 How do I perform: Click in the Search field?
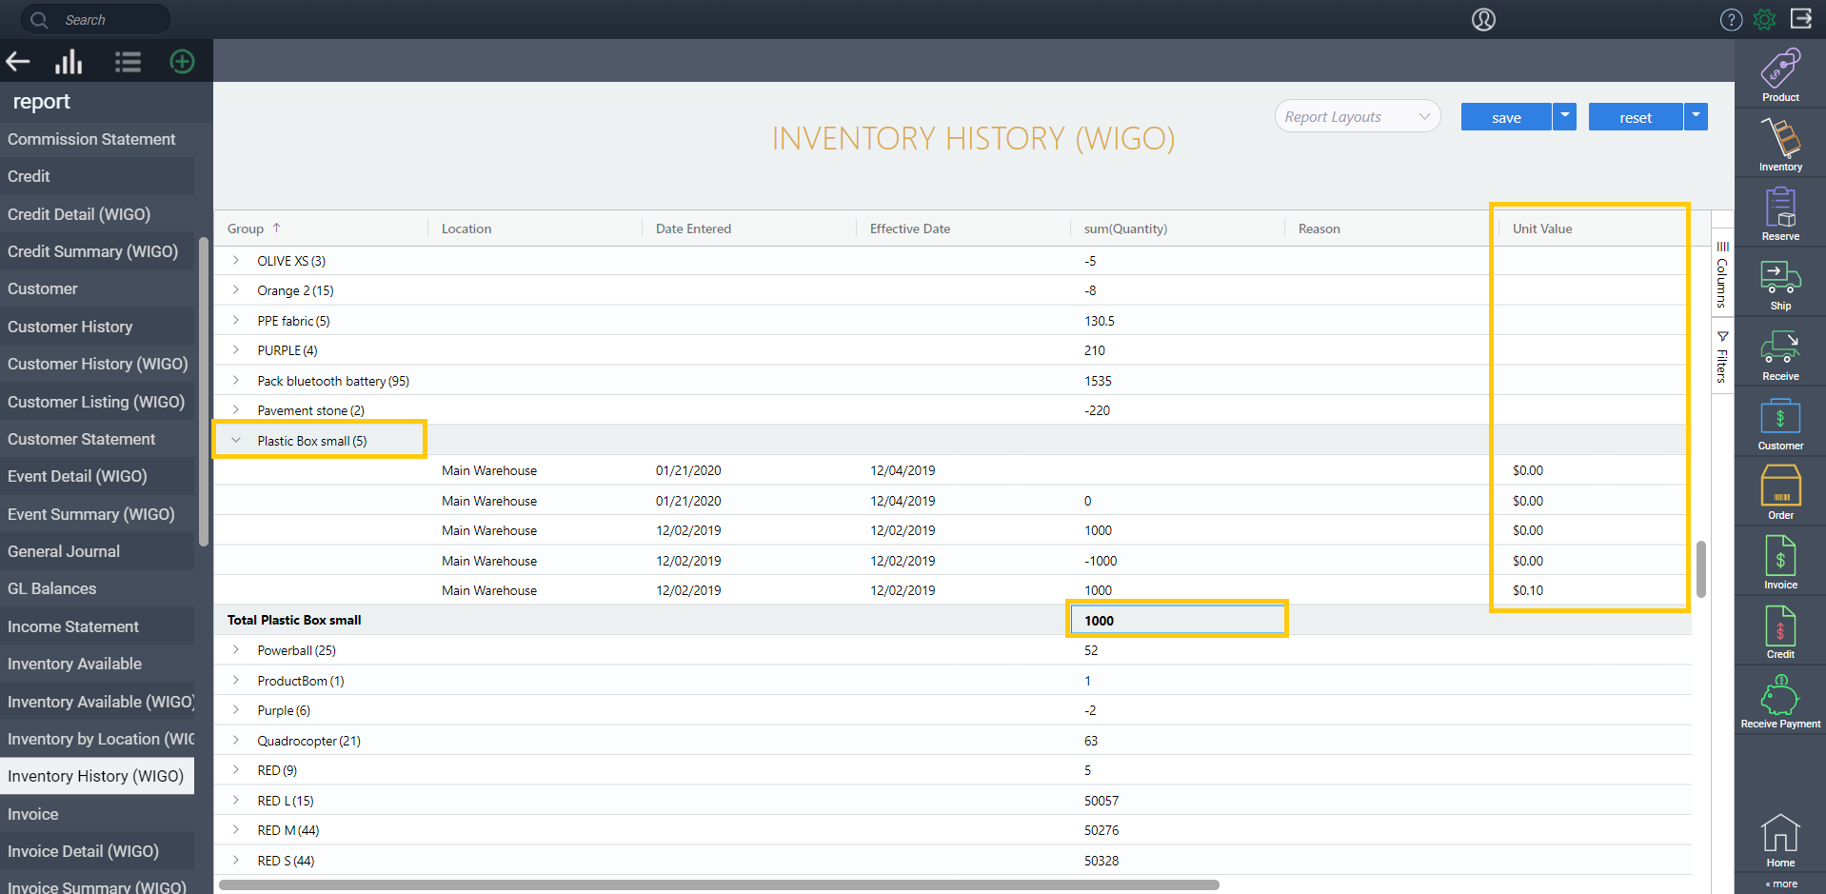(x=95, y=19)
